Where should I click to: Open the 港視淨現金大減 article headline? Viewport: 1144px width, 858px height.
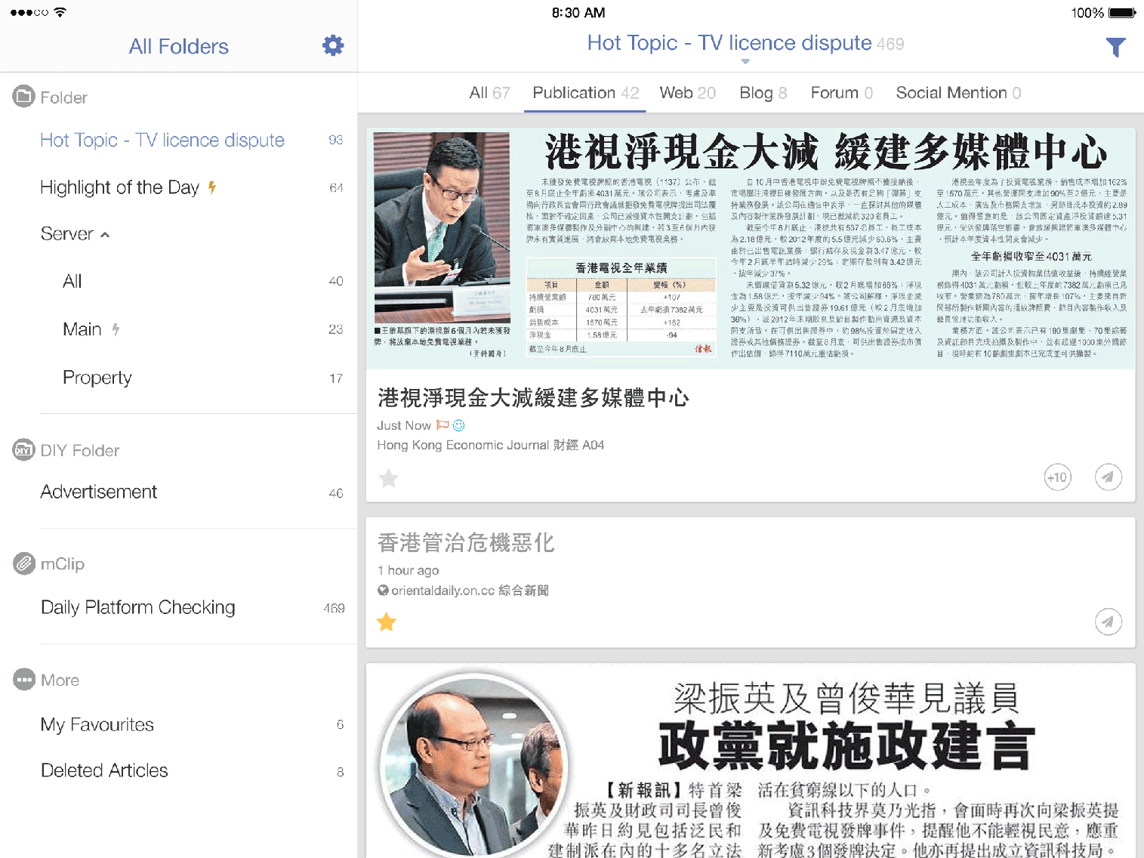533,398
